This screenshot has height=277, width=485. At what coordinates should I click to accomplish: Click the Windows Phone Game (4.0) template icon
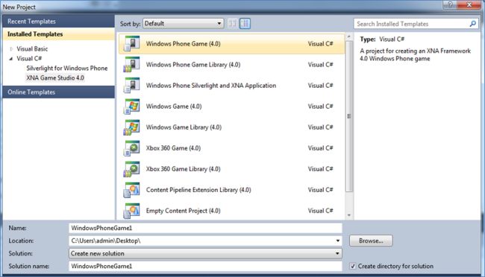131,43
